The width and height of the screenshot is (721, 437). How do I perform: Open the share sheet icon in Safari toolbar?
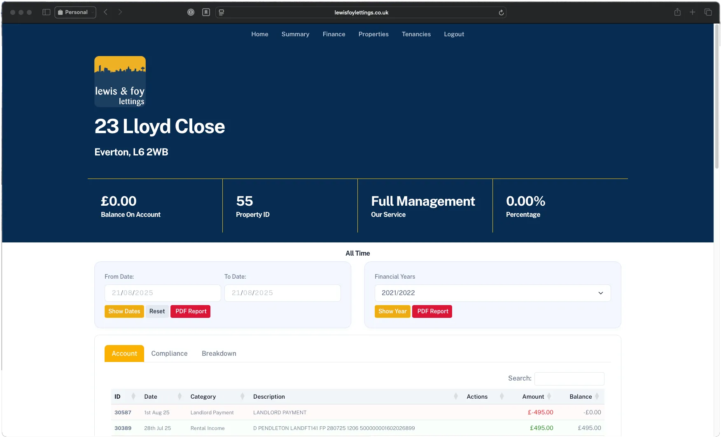pyautogui.click(x=677, y=12)
